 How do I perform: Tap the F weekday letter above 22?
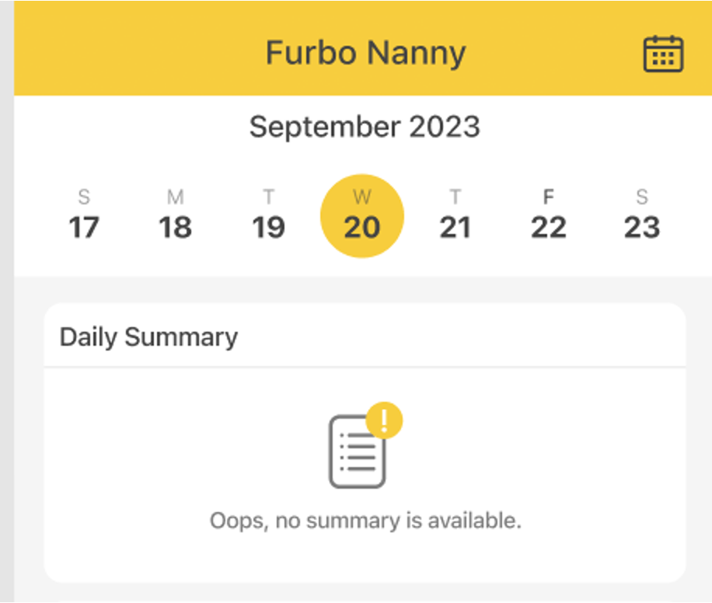coord(549,197)
